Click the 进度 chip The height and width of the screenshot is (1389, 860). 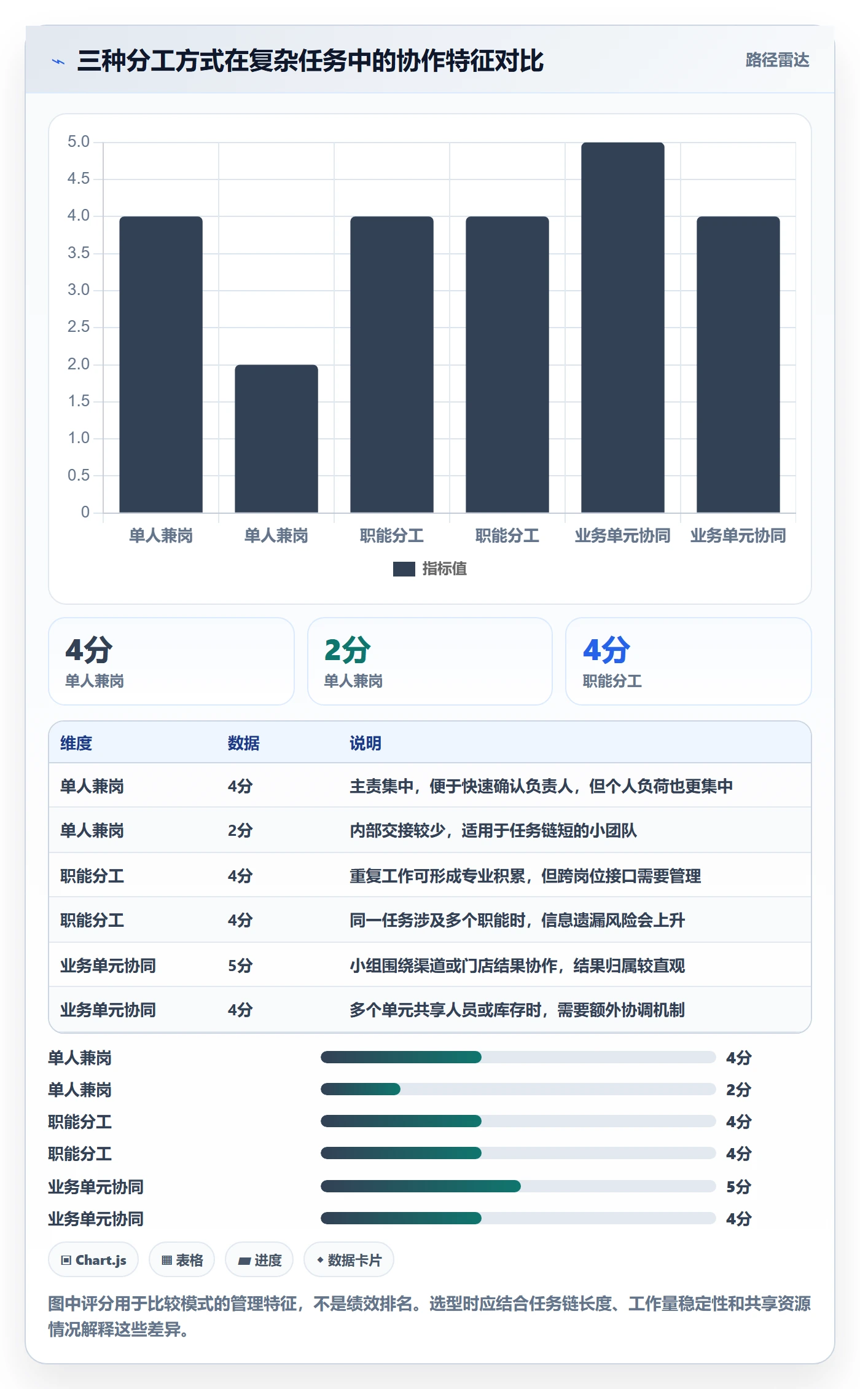click(259, 1260)
